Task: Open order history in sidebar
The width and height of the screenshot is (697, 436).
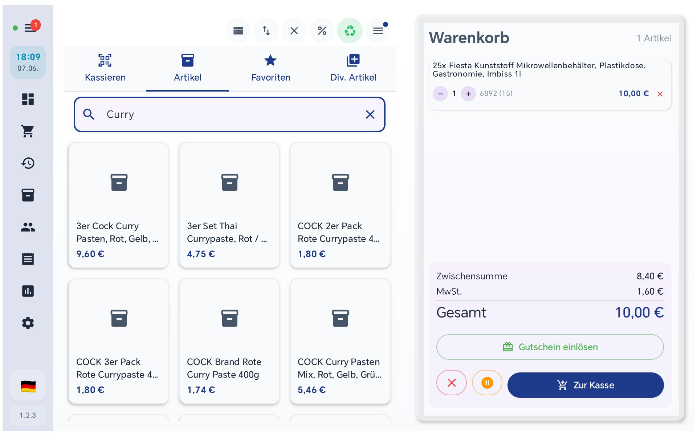Action: point(28,163)
